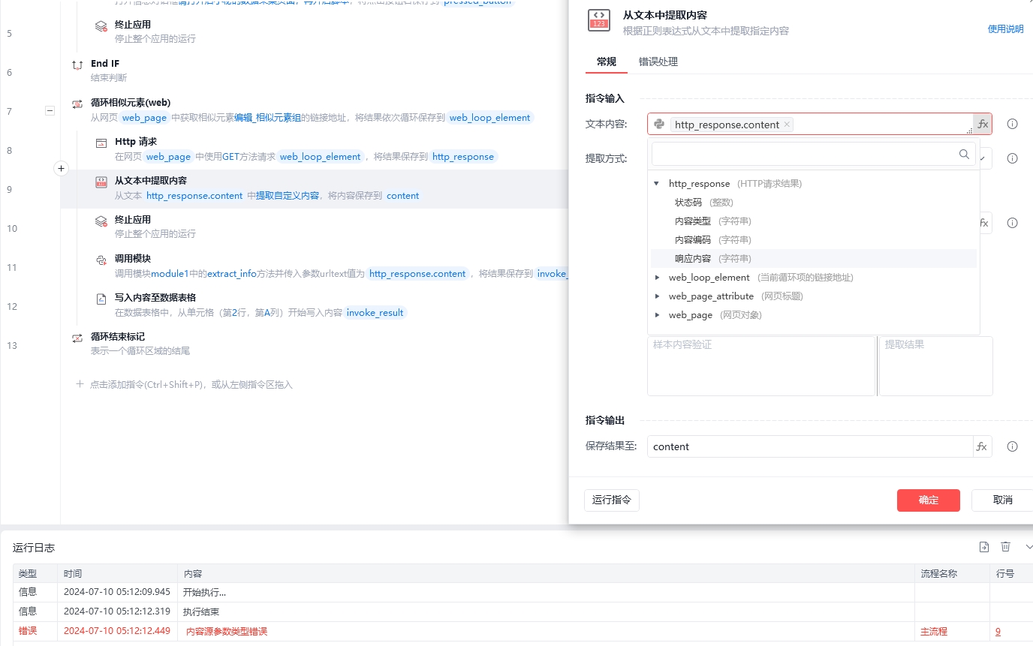Confirm with the red 确定 button
The image size is (1033, 646).
(929, 500)
